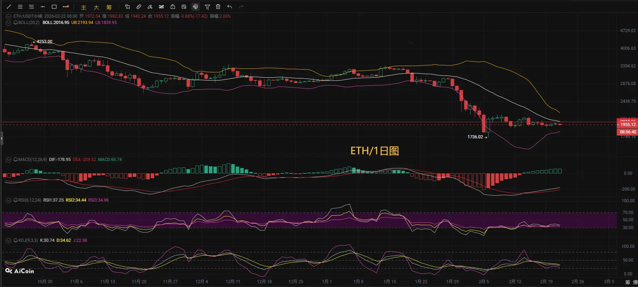
Task: Select the parallel channel lines tool
Action: pyautogui.click(x=20, y=7)
